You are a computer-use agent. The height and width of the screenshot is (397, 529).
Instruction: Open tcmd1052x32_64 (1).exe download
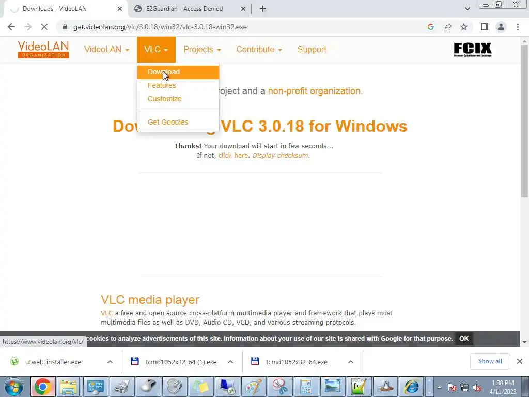181,362
